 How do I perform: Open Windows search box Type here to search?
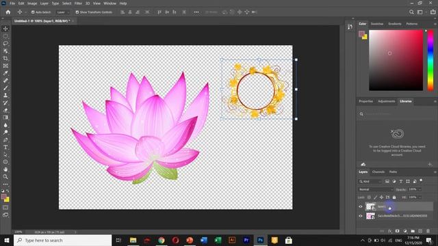tap(62, 240)
